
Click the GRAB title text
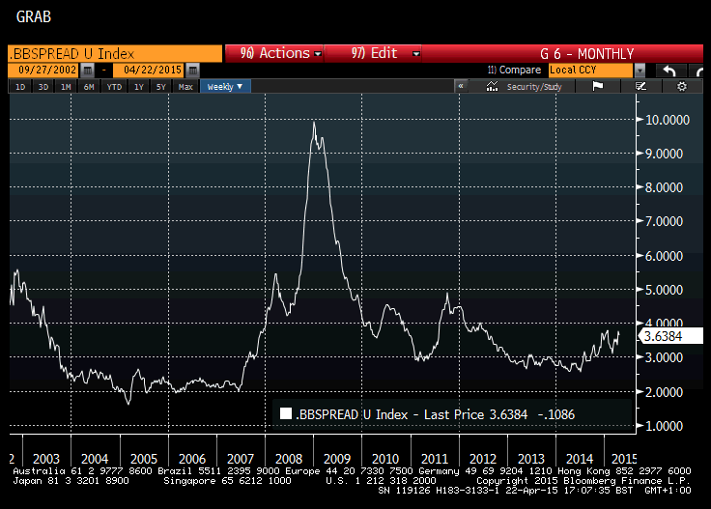34,16
